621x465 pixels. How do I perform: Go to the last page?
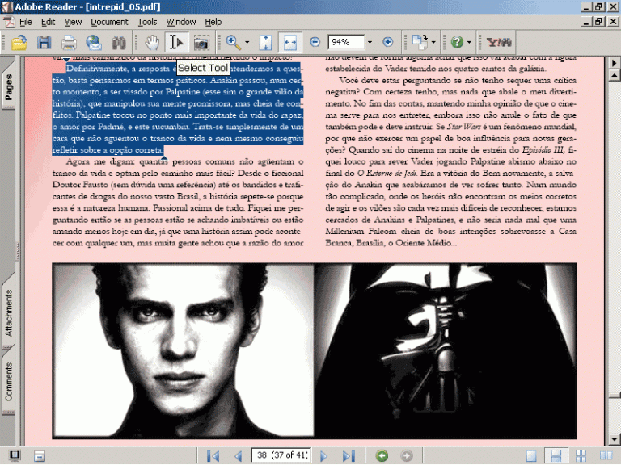click(x=349, y=456)
